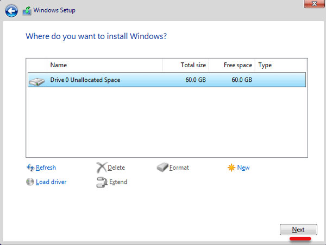The image size is (326, 245).
Task: Click the Extend partition icon
Action: click(102, 182)
